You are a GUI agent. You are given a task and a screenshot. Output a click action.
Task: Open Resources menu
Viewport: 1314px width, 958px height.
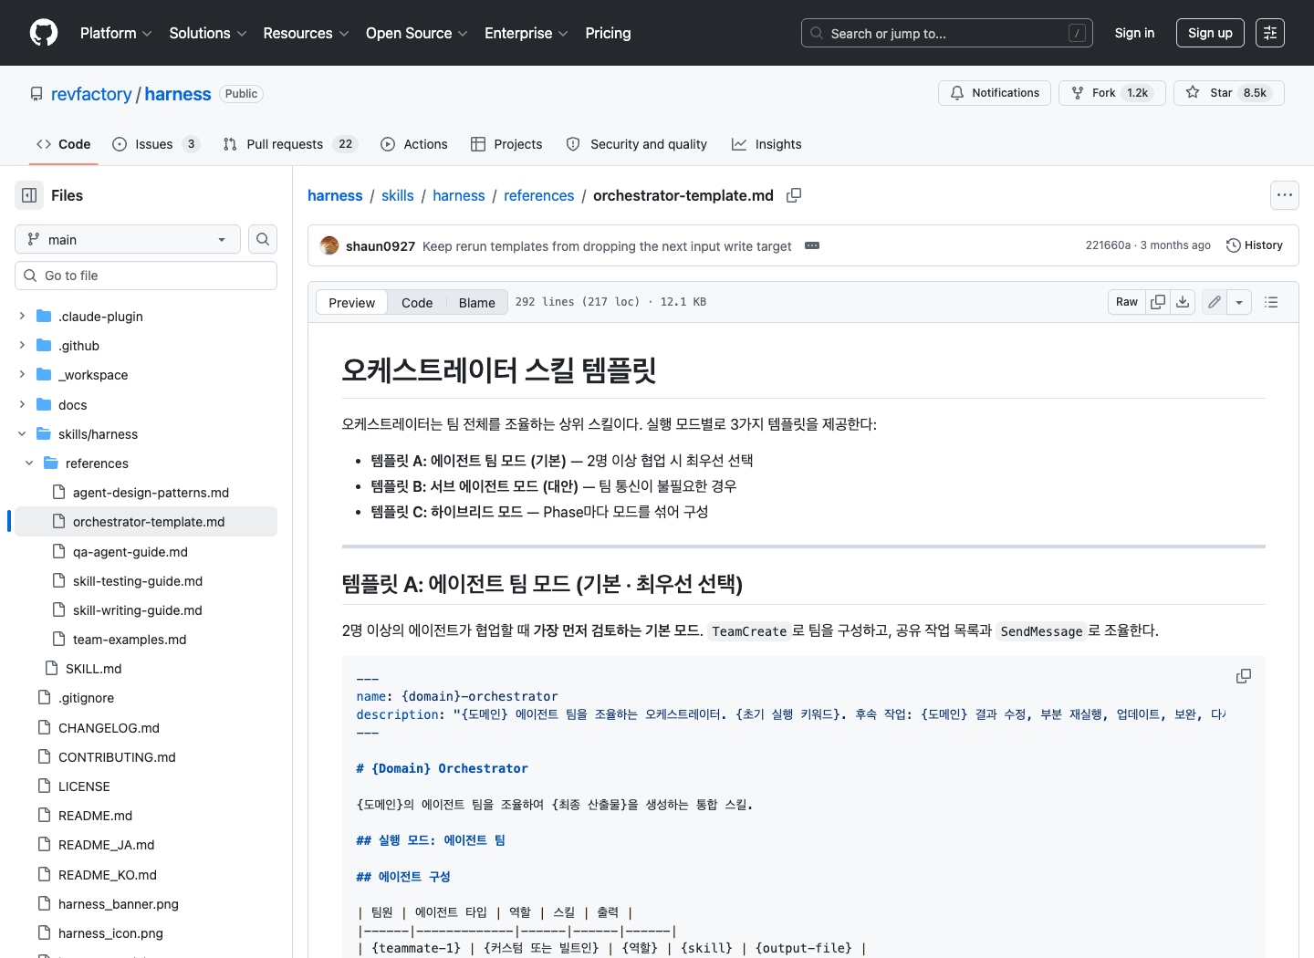click(306, 33)
